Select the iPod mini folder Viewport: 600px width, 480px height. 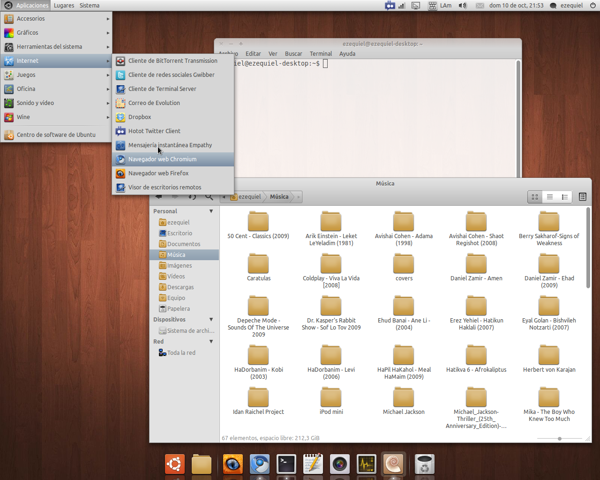[331, 401]
